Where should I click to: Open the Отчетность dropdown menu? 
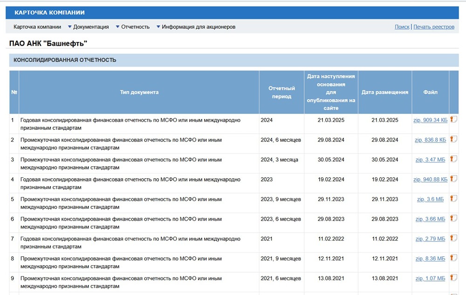[x=135, y=27]
